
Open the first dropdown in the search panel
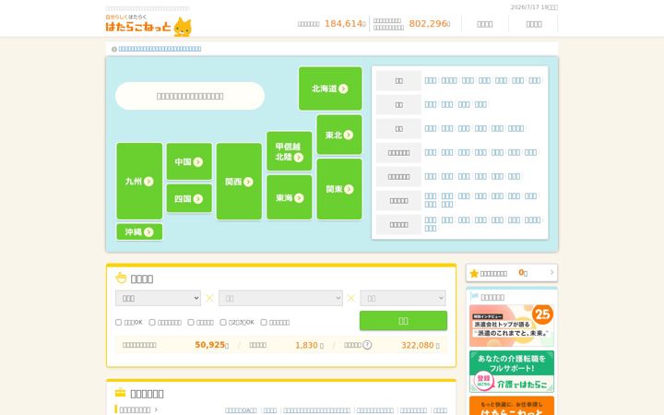(158, 298)
